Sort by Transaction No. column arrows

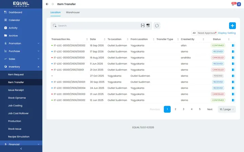87,39
